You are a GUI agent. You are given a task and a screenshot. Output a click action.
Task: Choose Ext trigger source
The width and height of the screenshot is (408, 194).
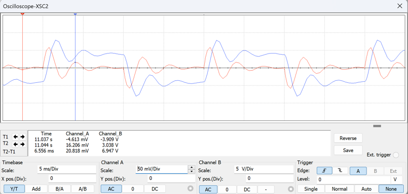click(393, 171)
